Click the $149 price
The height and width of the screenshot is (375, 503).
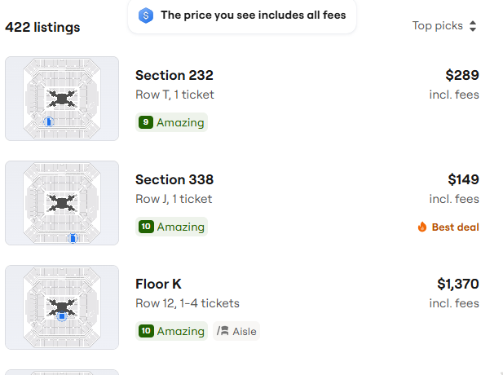[463, 179]
